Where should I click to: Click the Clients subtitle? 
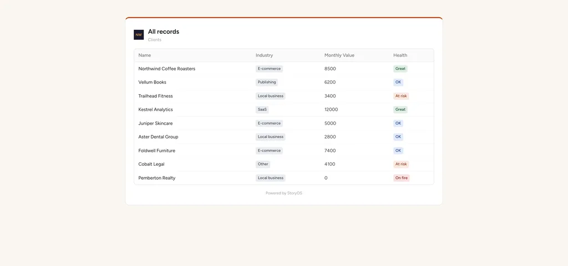(155, 40)
